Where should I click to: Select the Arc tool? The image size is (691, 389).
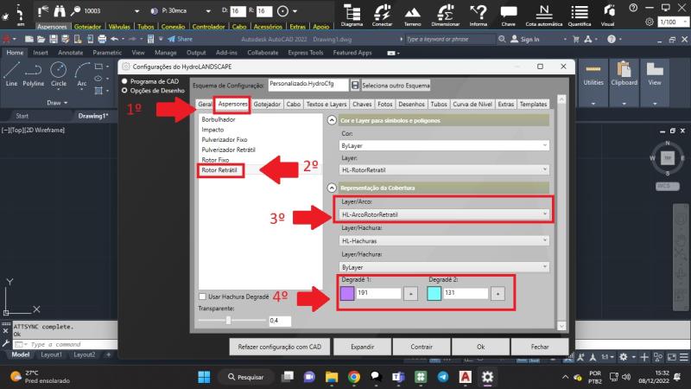point(82,74)
